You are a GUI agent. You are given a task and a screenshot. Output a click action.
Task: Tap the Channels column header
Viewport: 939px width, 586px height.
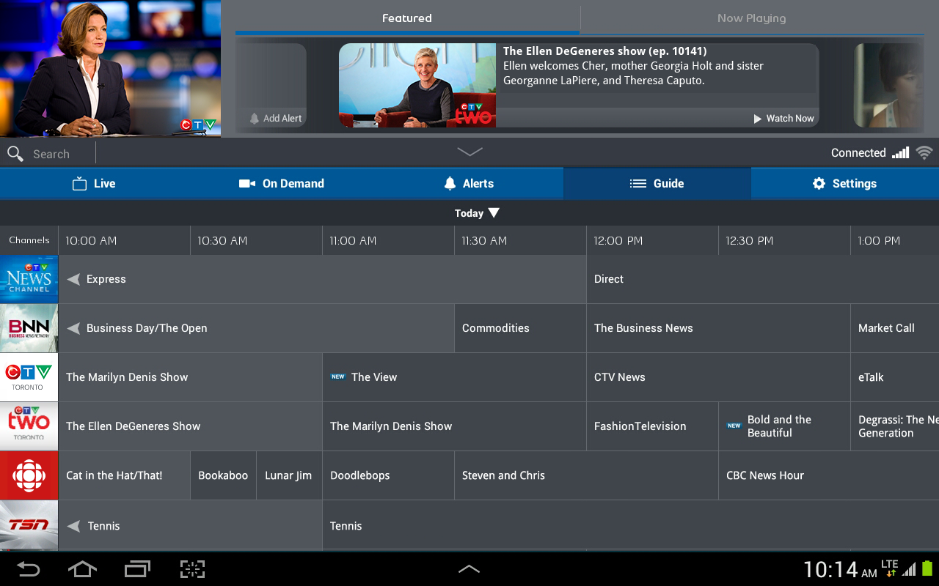[29, 240]
